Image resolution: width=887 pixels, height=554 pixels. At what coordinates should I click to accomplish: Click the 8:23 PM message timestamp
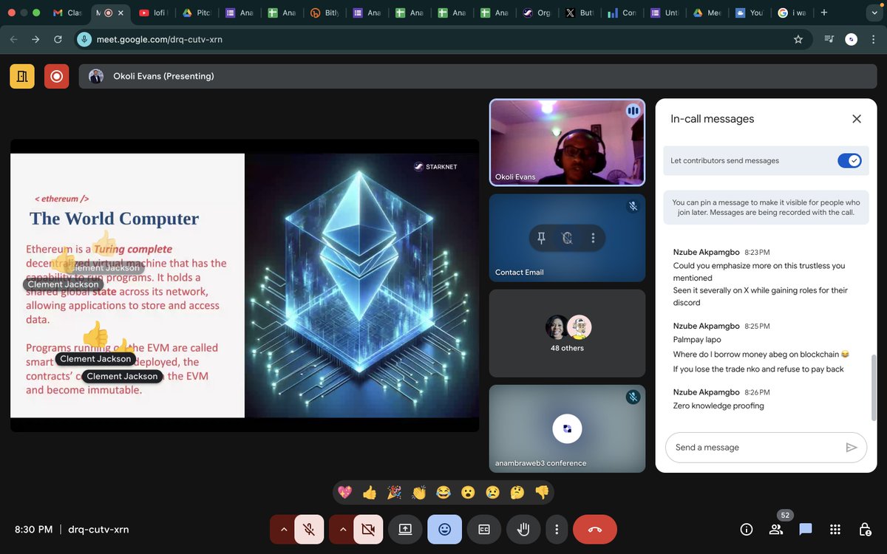[x=757, y=252]
